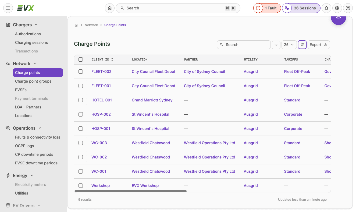The image size is (356, 212).
Task: Open LGA - Partners page
Action: pos(28,107)
